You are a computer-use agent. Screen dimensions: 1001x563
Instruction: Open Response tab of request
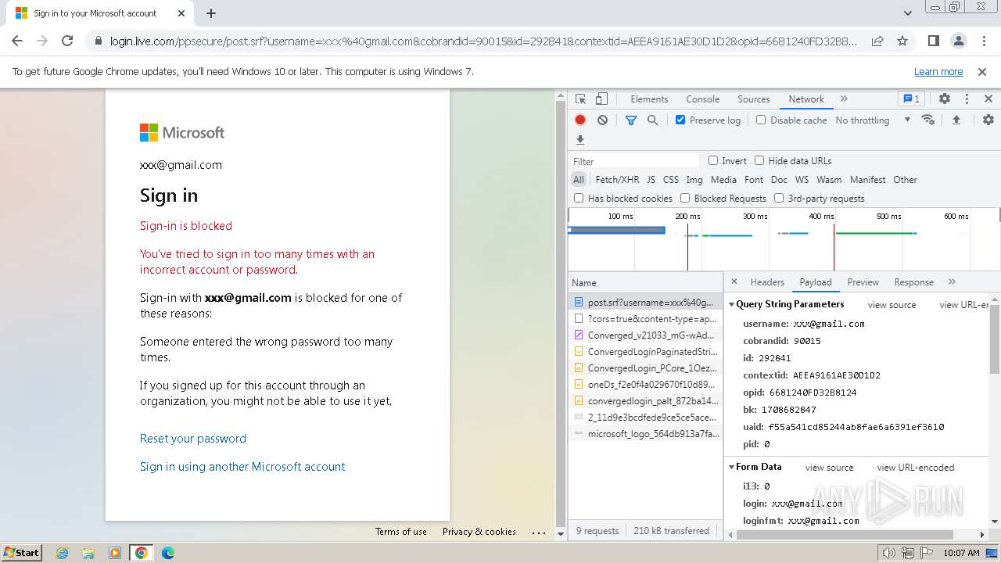click(x=913, y=282)
